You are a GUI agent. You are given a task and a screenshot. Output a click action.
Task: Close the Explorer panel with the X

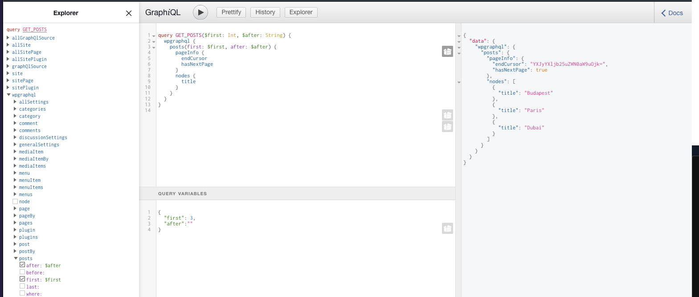pyautogui.click(x=129, y=13)
